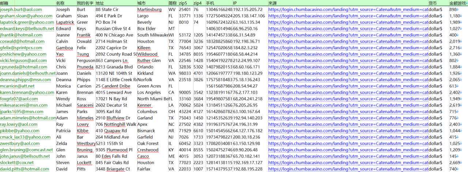468x172 pixels.
Task: Select the 邮箱 header cell
Action: tap(4, 3)
